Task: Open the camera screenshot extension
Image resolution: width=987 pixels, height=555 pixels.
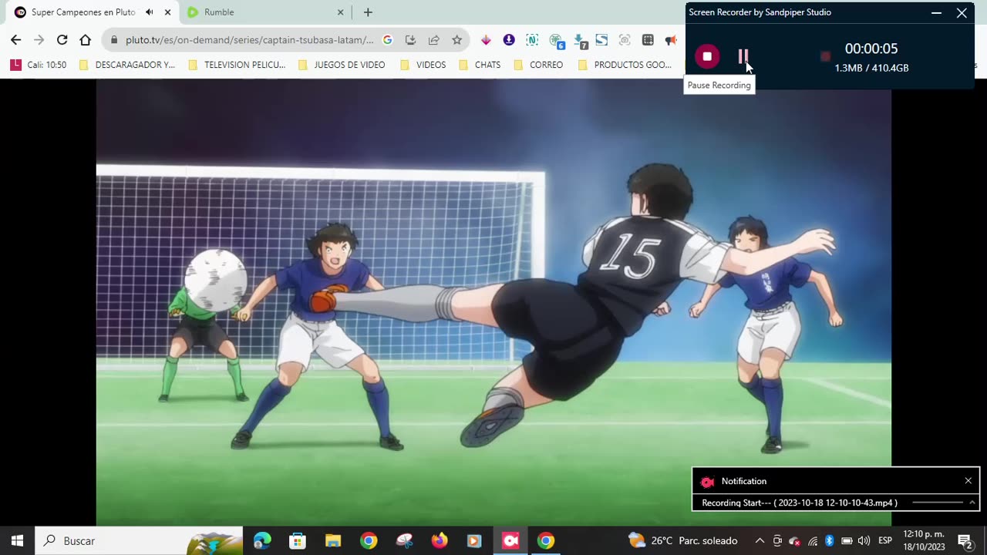Action: (625, 40)
